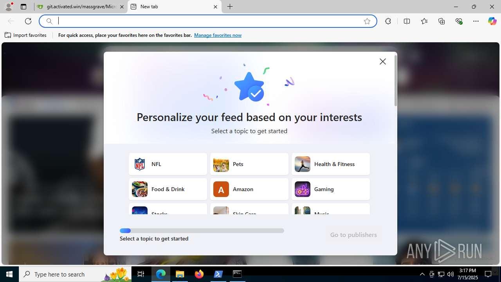Click the Gaming controller icon
Screen dimensions: 501x282
coord(303,189)
